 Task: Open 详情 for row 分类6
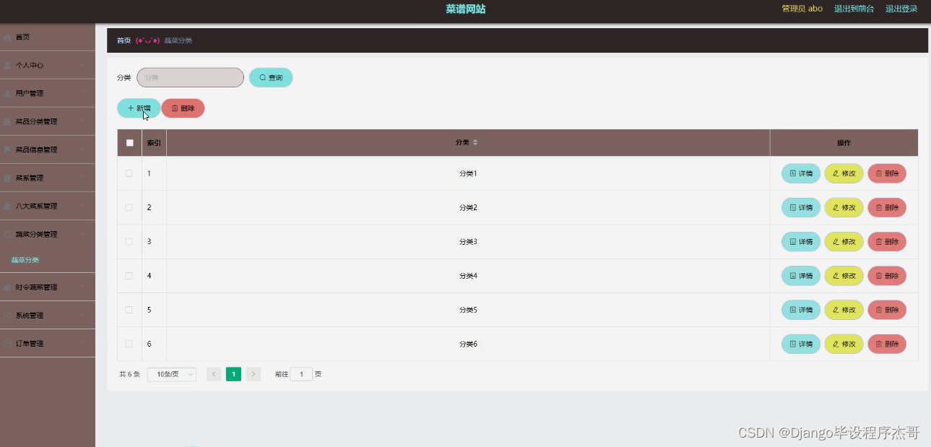[x=801, y=344]
